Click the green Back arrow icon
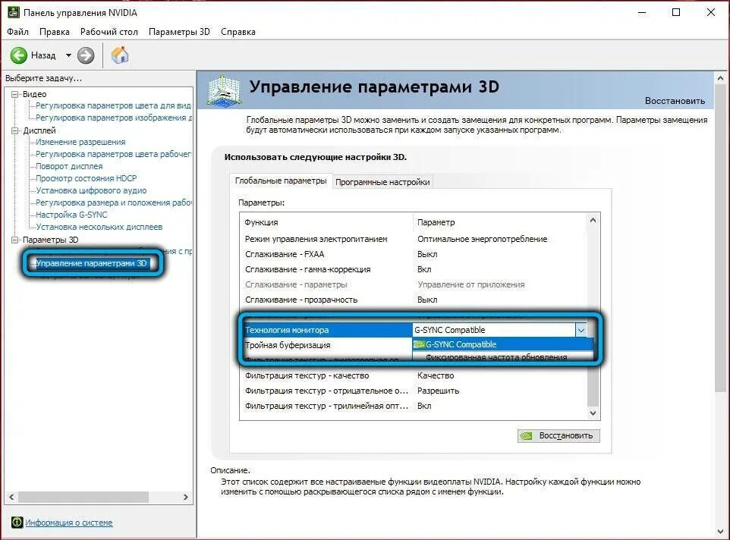Screen dimensions: 730x540 (19, 55)
